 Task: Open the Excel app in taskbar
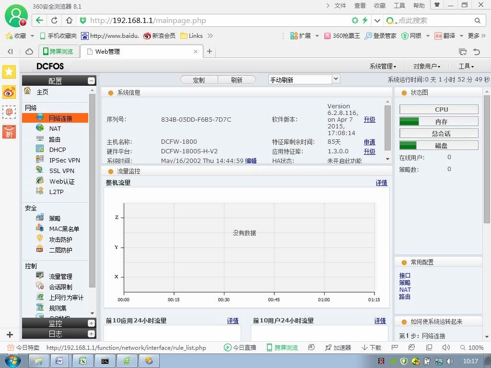82,361
